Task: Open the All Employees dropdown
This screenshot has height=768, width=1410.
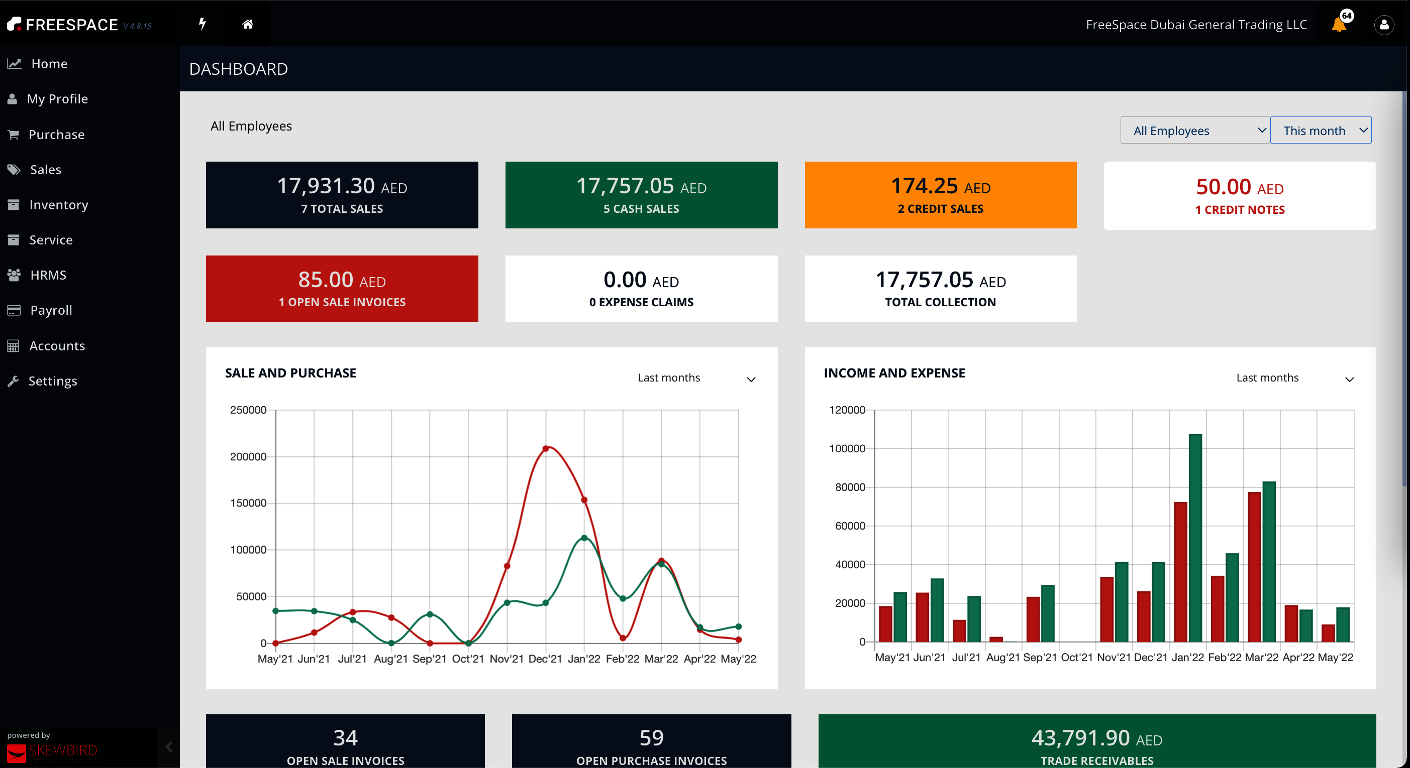Action: [1194, 131]
